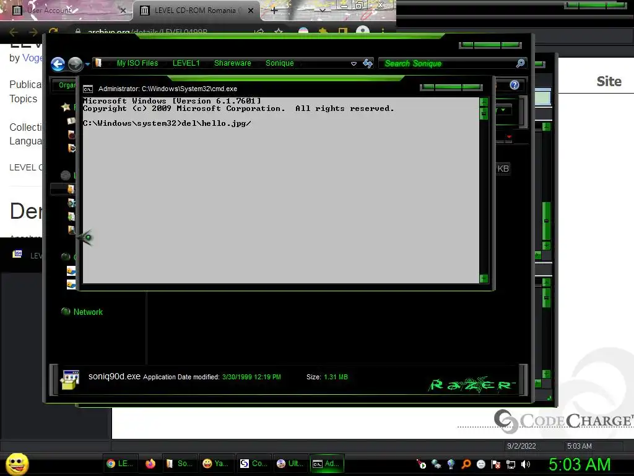Select Network in the navigation pane
Screen dimensions: 634x476
point(88,312)
